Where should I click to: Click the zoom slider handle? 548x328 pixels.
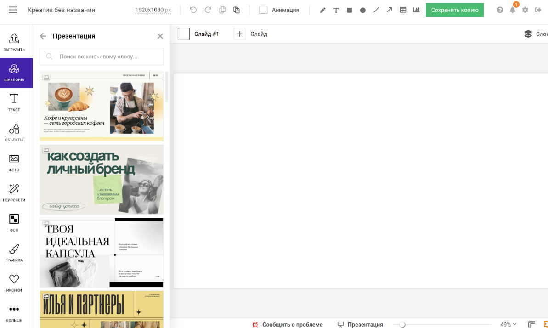pyautogui.click(x=402, y=324)
